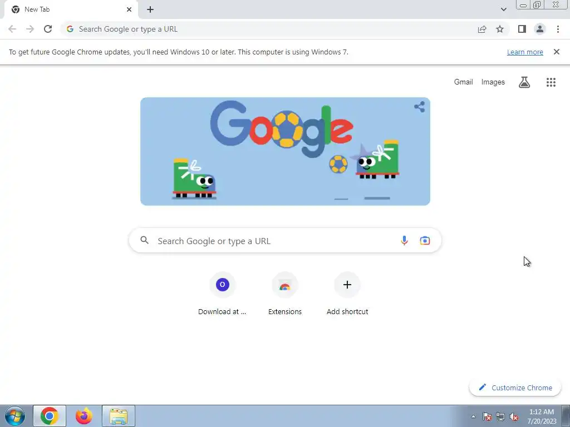This screenshot has width=570, height=427.
Task: Open Gmail link
Action: [464, 82]
